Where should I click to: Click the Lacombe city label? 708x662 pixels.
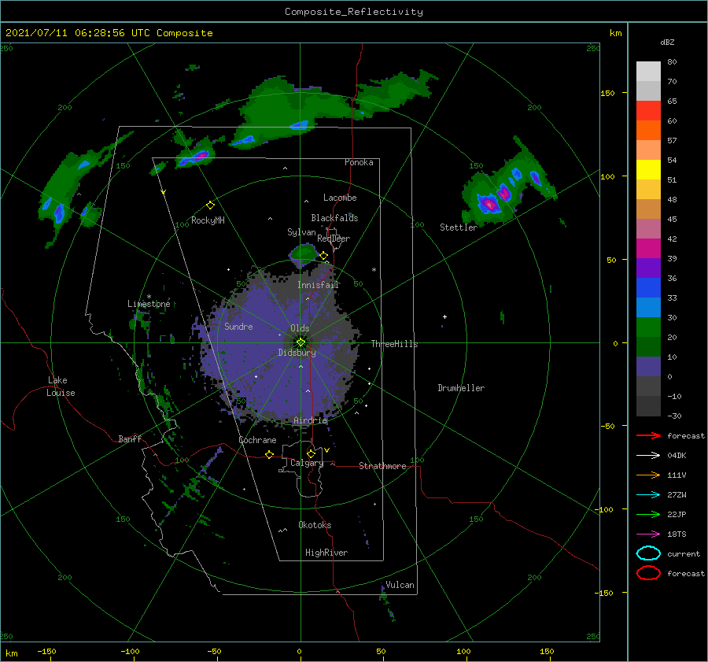point(340,198)
